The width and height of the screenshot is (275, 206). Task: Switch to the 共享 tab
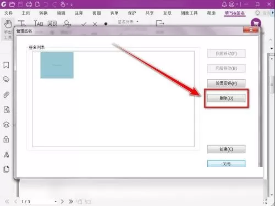tap(150, 13)
